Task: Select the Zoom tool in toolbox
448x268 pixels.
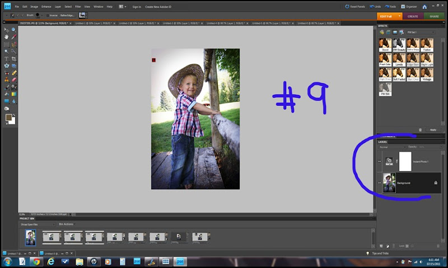Action: click(13, 29)
